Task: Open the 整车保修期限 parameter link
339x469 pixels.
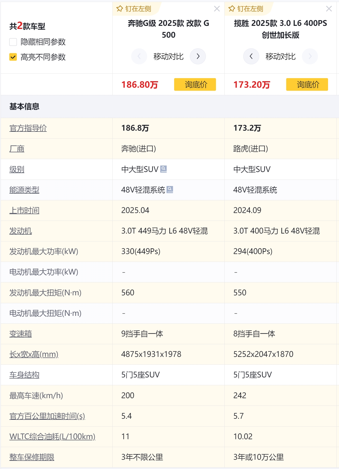Action: [x=32, y=457]
